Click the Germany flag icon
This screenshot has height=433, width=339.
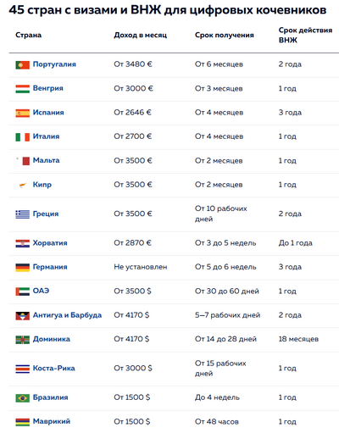[x=23, y=268]
